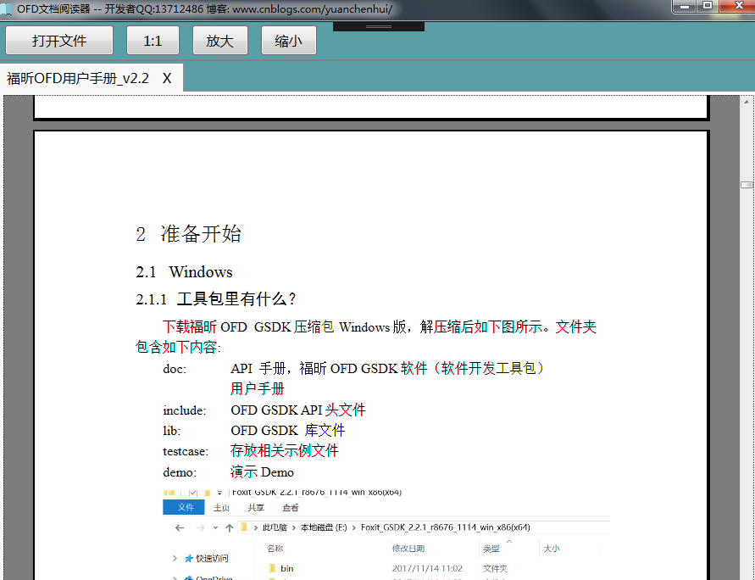Viewport: 755px width, 580px height.
Task: Click the demo: label in the document
Action: (x=180, y=472)
